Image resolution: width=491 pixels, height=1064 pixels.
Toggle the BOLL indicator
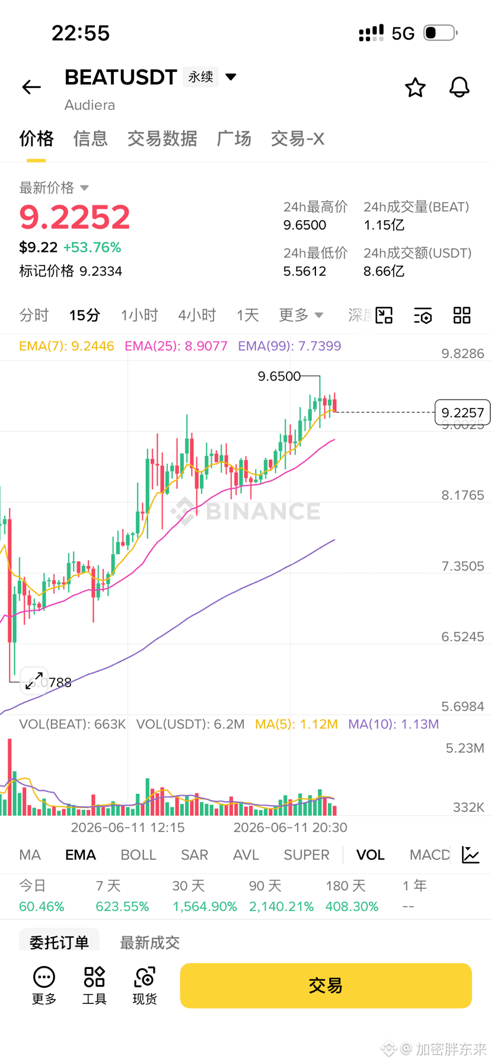click(138, 855)
